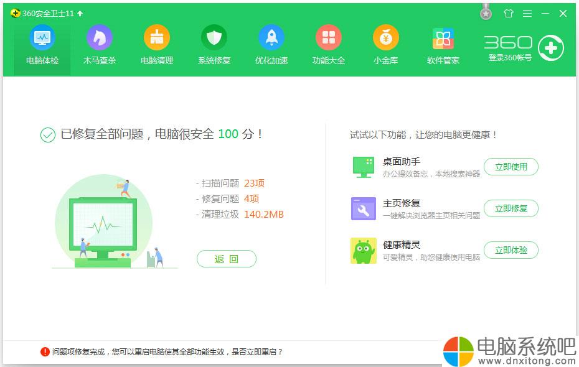
Task: Click the 返回 button
Action: pyautogui.click(x=227, y=259)
